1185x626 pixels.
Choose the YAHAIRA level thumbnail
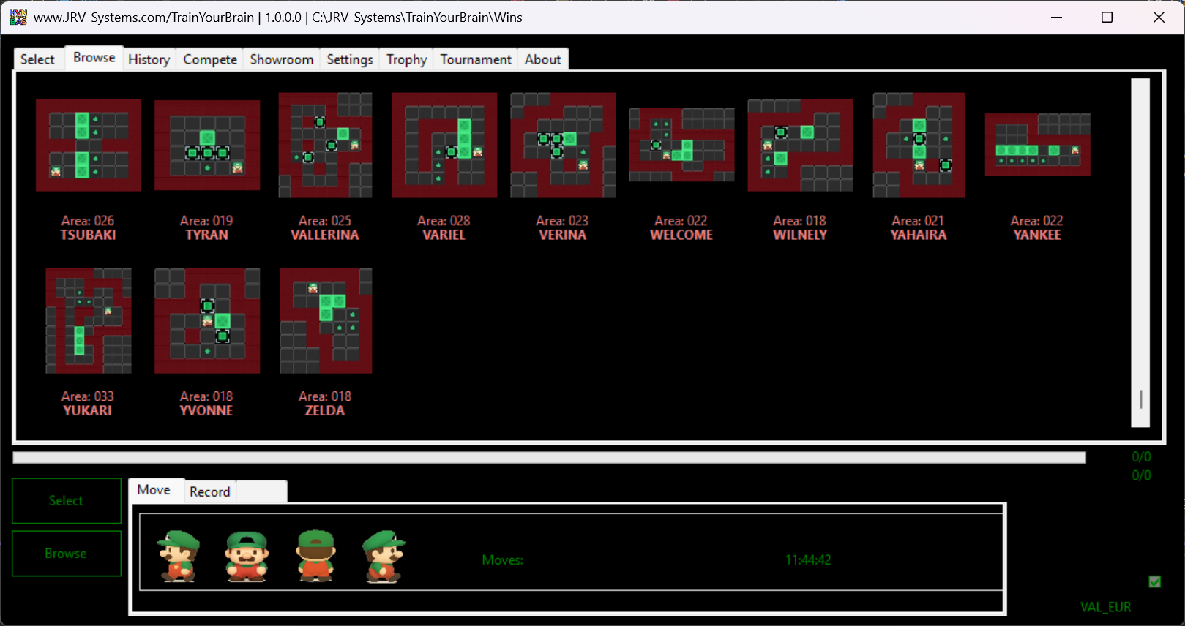[919, 145]
